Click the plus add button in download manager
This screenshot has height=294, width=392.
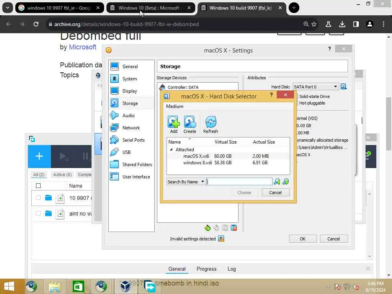click(39, 157)
